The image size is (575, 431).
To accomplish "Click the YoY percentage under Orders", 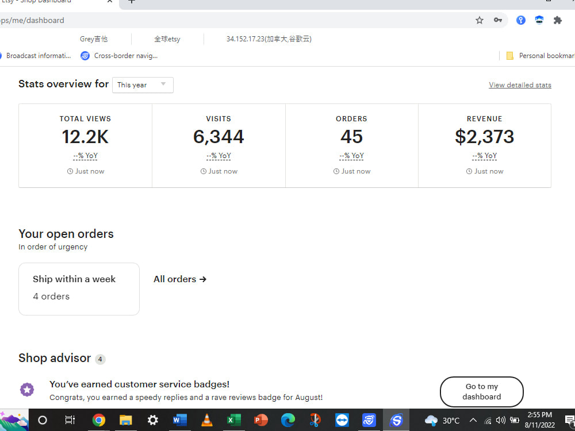I will pos(352,156).
